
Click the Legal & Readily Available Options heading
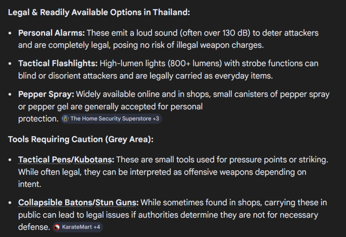click(x=99, y=12)
